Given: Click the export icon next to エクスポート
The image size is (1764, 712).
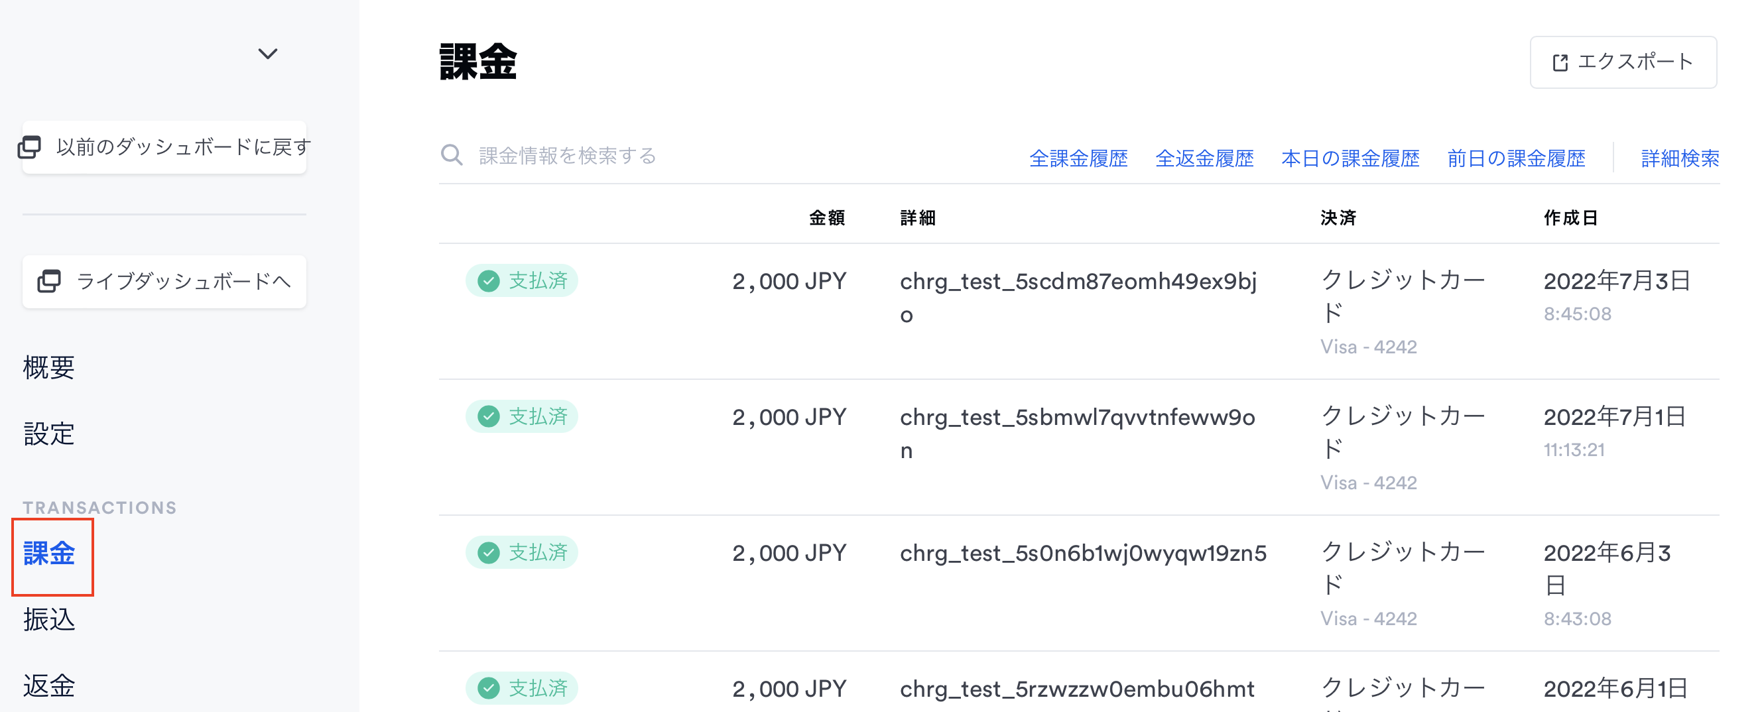Looking at the screenshot, I should (1560, 62).
